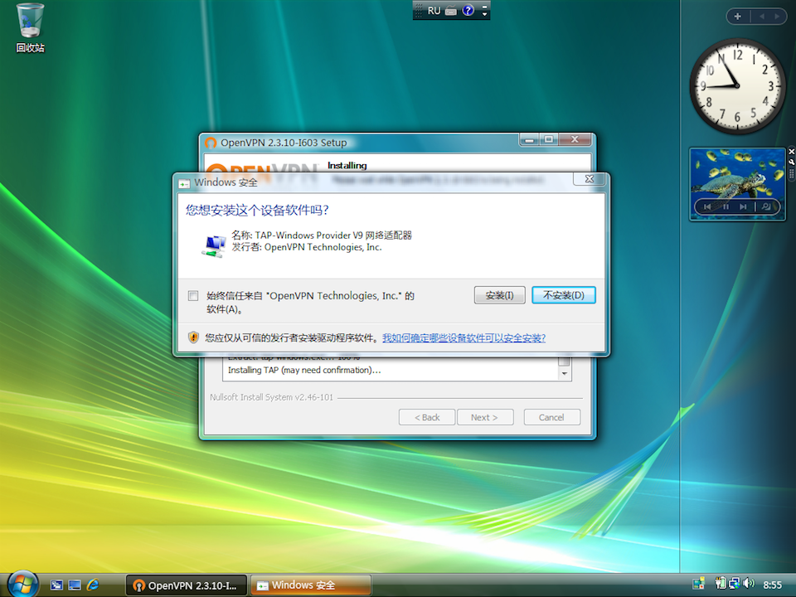Click the battery power tray icon
Image resolution: width=796 pixels, height=597 pixels.
pyautogui.click(x=721, y=584)
